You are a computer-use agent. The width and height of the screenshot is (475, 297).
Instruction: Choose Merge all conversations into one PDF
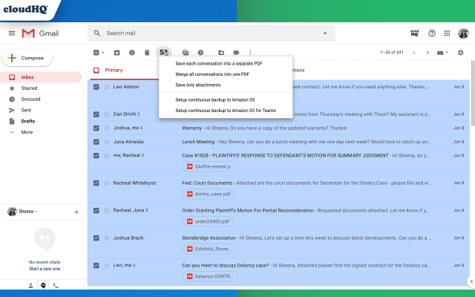pyautogui.click(x=212, y=74)
